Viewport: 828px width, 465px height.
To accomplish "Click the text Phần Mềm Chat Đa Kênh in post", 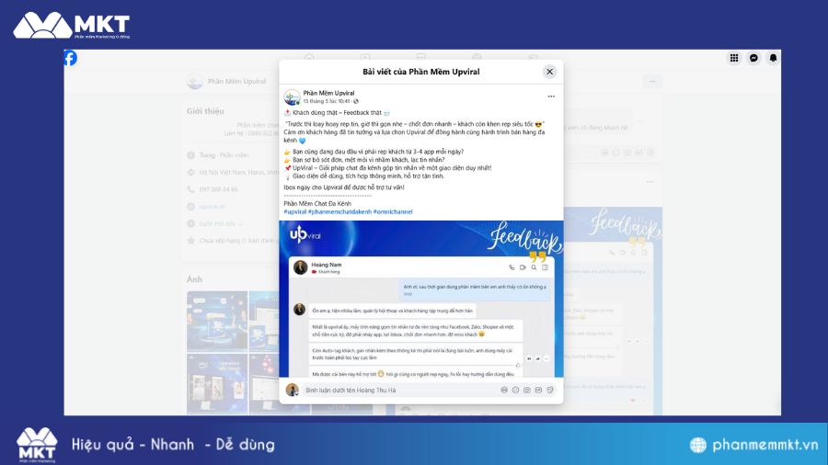I will pos(317,203).
